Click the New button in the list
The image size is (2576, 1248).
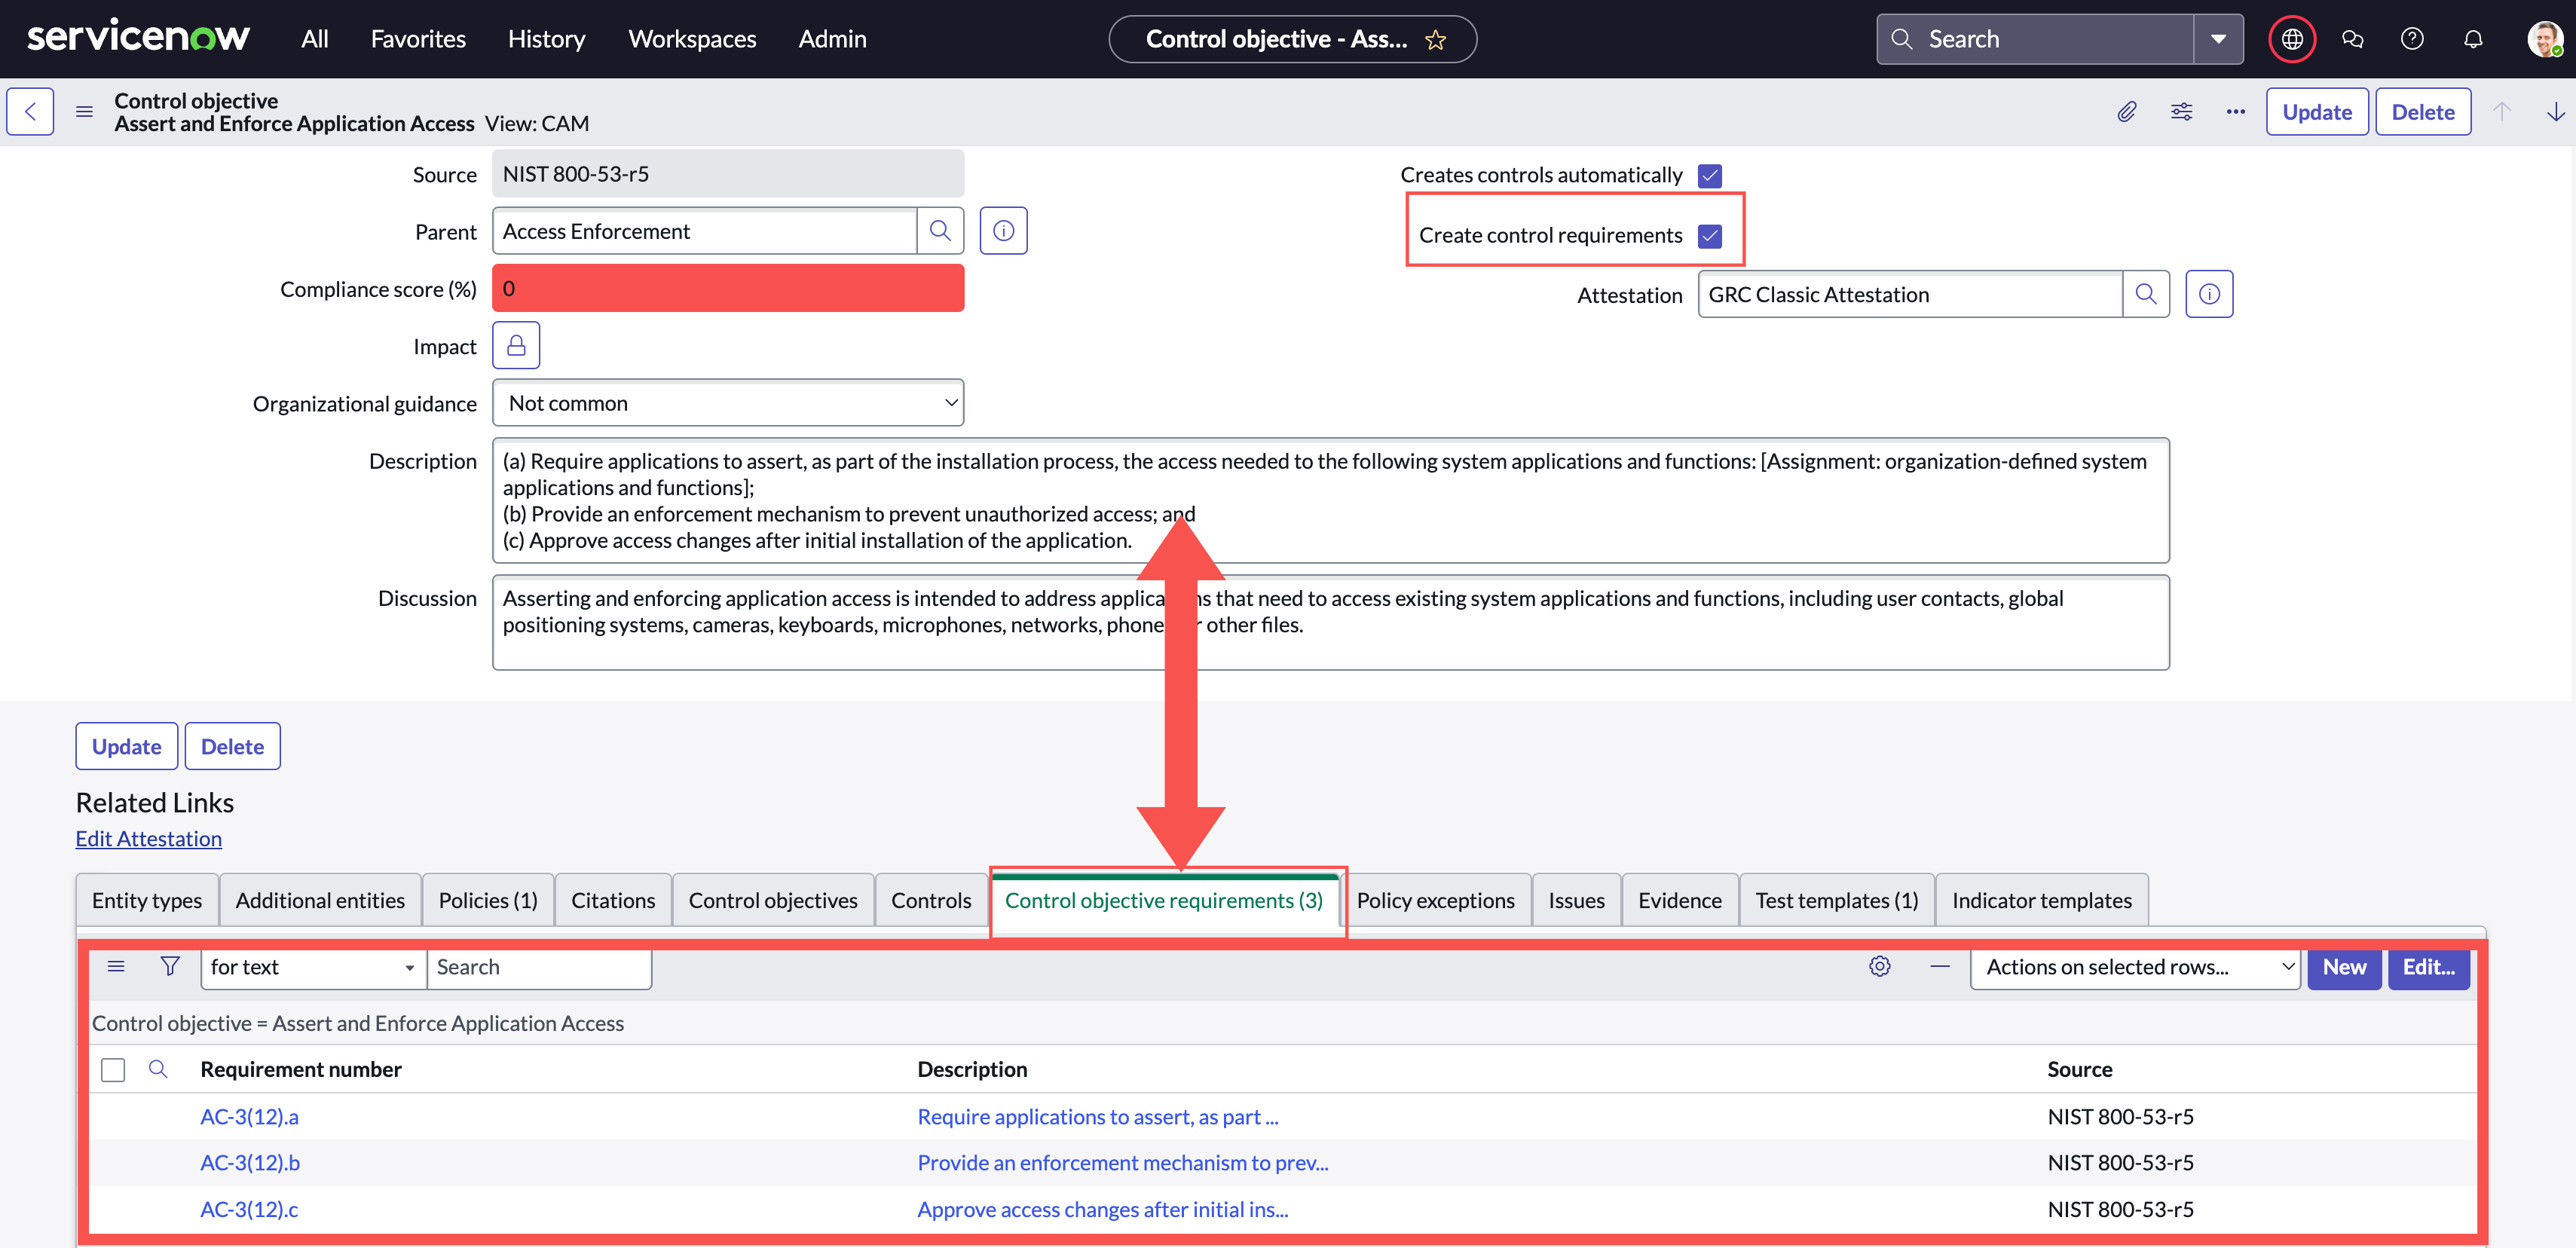pyautogui.click(x=2343, y=967)
